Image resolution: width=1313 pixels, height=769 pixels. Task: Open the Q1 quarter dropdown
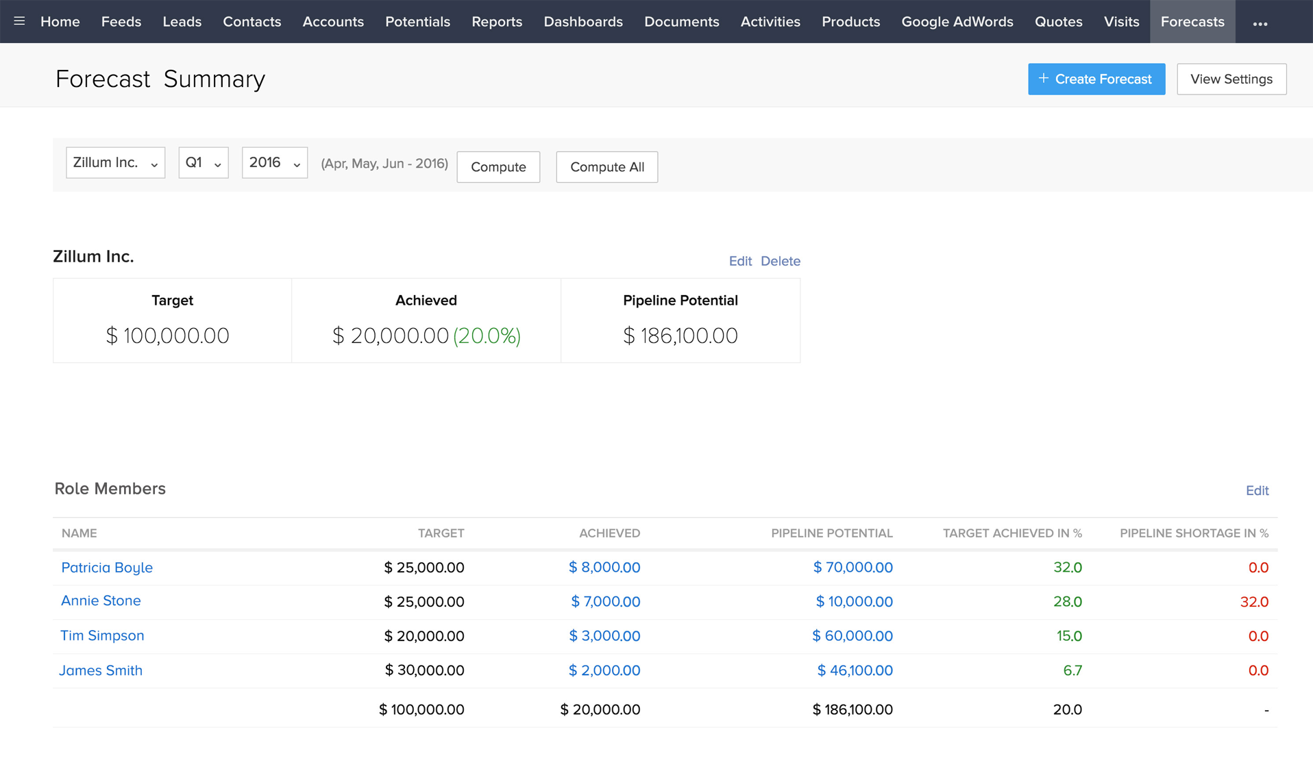pos(203,163)
